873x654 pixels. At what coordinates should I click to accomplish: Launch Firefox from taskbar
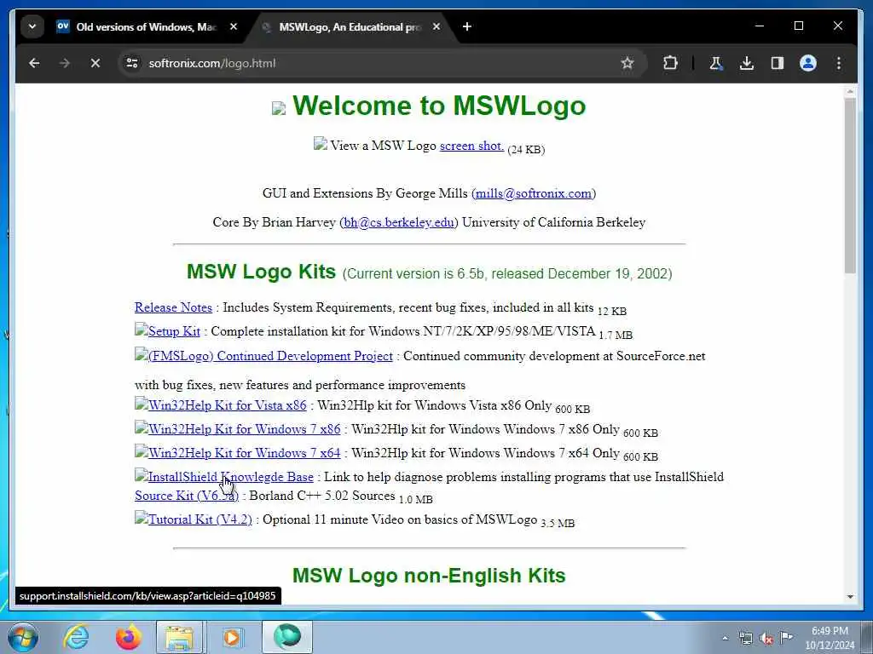pos(128,637)
